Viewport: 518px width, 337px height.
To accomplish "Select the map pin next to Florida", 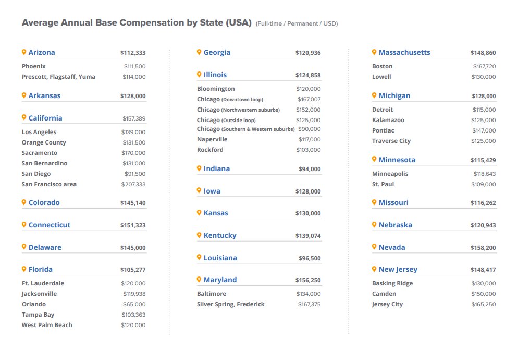I will [24, 269].
